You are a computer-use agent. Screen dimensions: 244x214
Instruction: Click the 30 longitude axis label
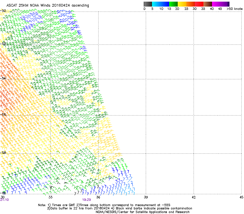[3, 197]
